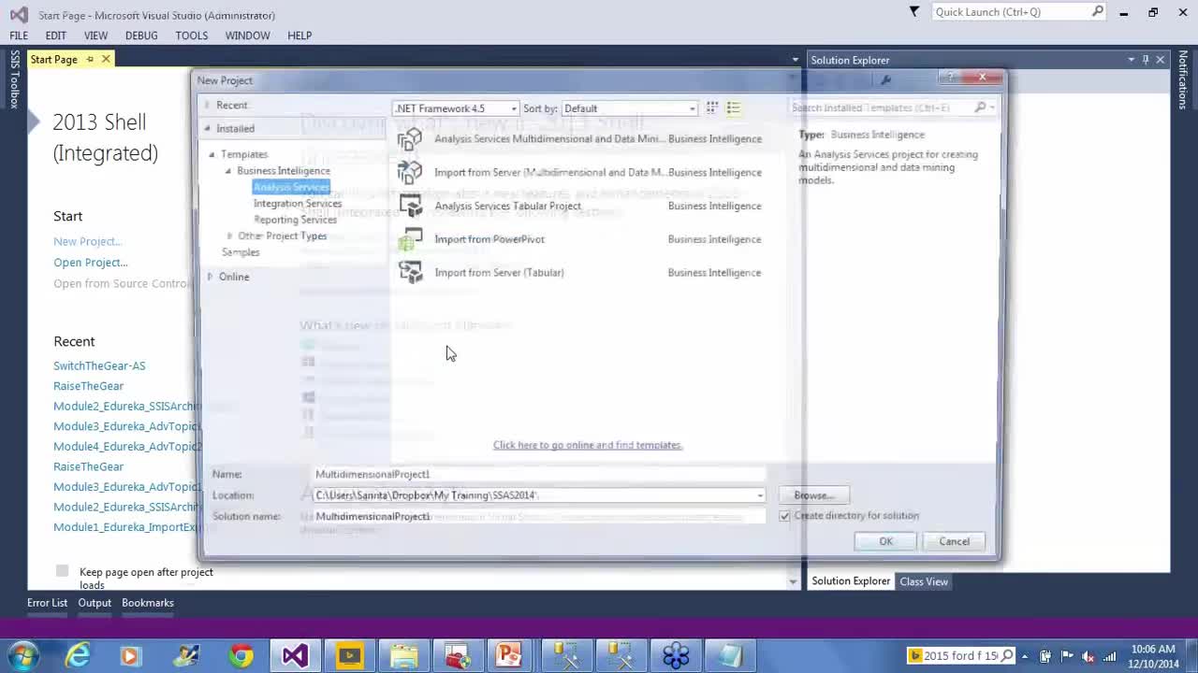The height and width of the screenshot is (673, 1198).
Task: Select Import from Server (Multidimensional) template icon
Action: [410, 172]
